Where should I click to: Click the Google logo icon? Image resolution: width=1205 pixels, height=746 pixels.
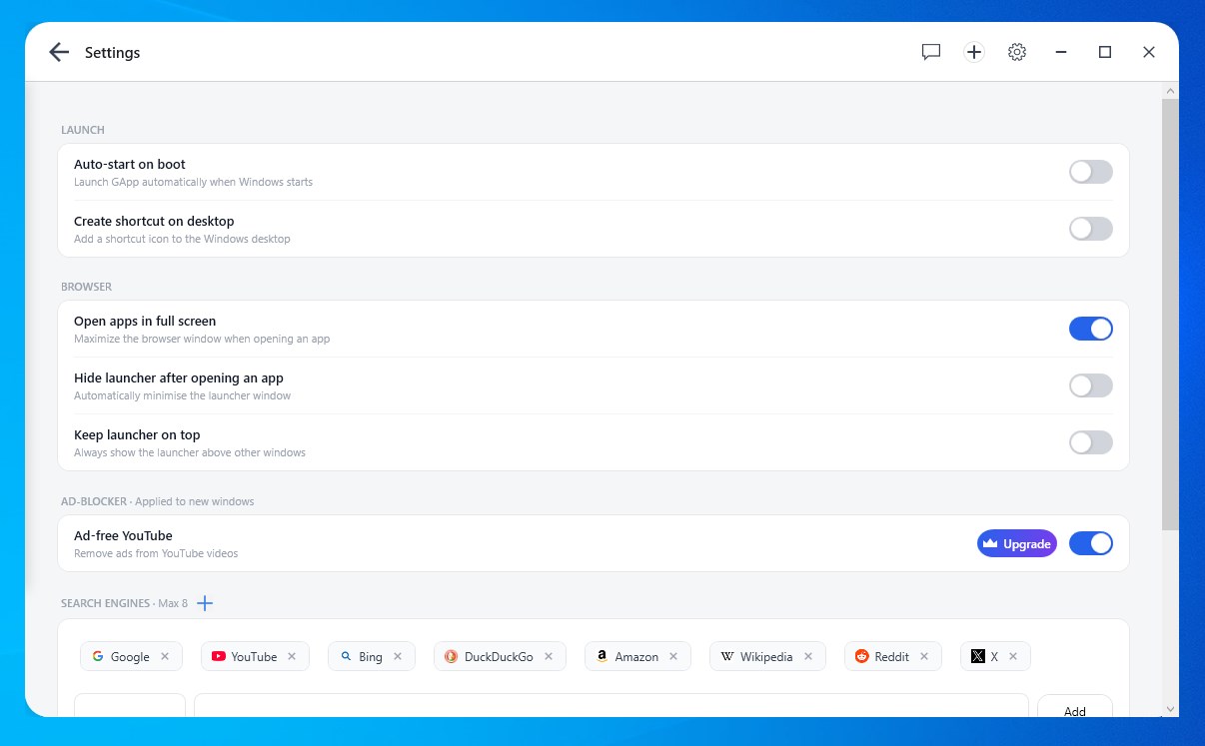(x=98, y=656)
